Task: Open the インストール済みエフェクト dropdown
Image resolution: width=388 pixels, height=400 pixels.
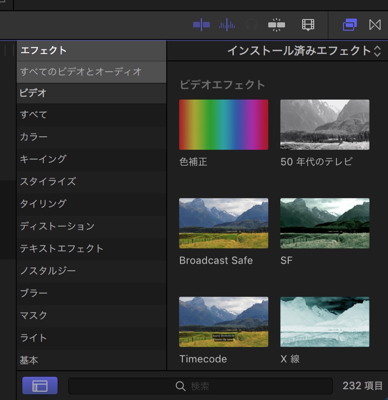Action: [304, 51]
